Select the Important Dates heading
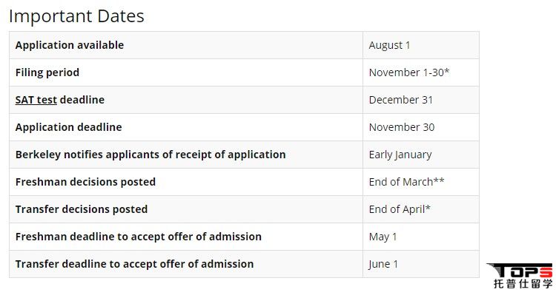Image resolution: width=556 pixels, height=298 pixels. (x=76, y=16)
